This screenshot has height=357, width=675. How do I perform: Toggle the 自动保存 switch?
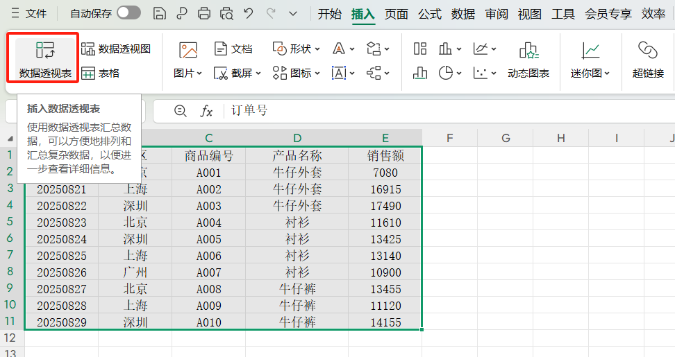point(128,12)
